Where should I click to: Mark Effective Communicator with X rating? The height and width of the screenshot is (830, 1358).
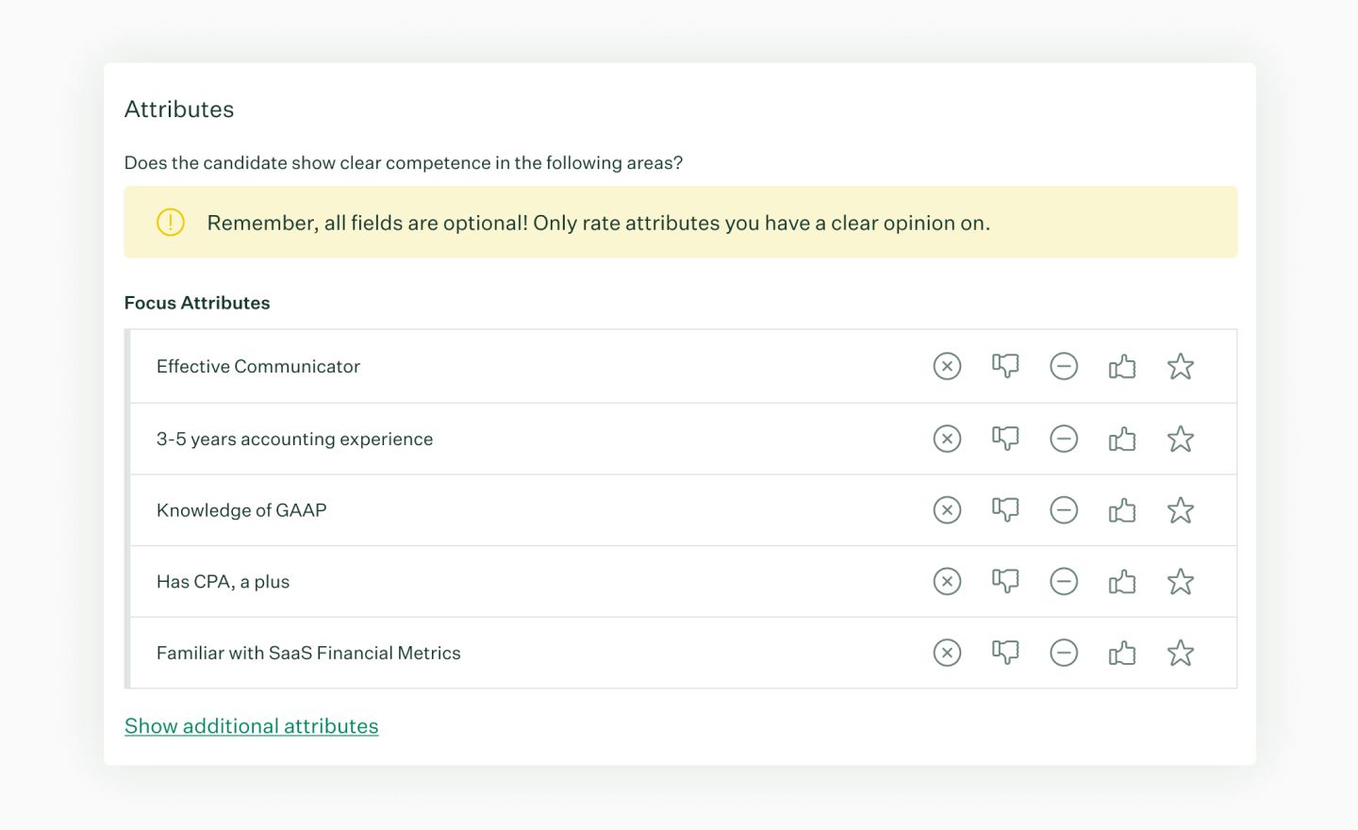(x=947, y=366)
